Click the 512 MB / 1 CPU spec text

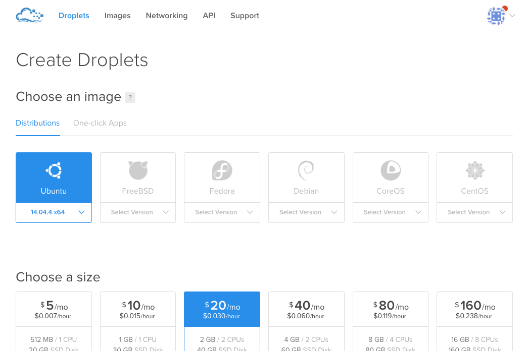click(54, 339)
